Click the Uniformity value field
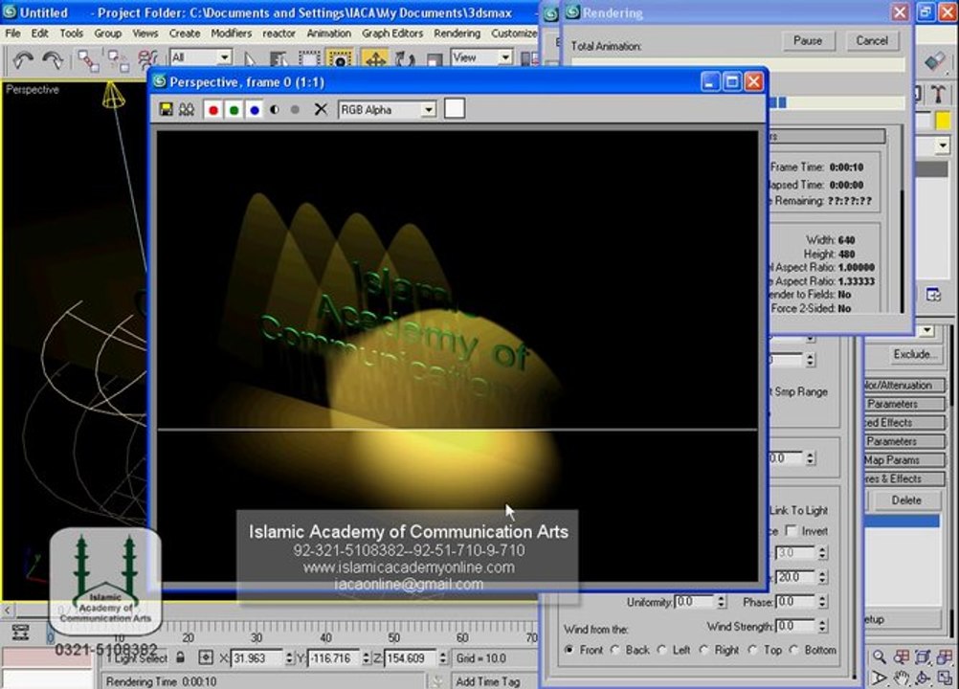This screenshot has width=959, height=689. tap(694, 602)
